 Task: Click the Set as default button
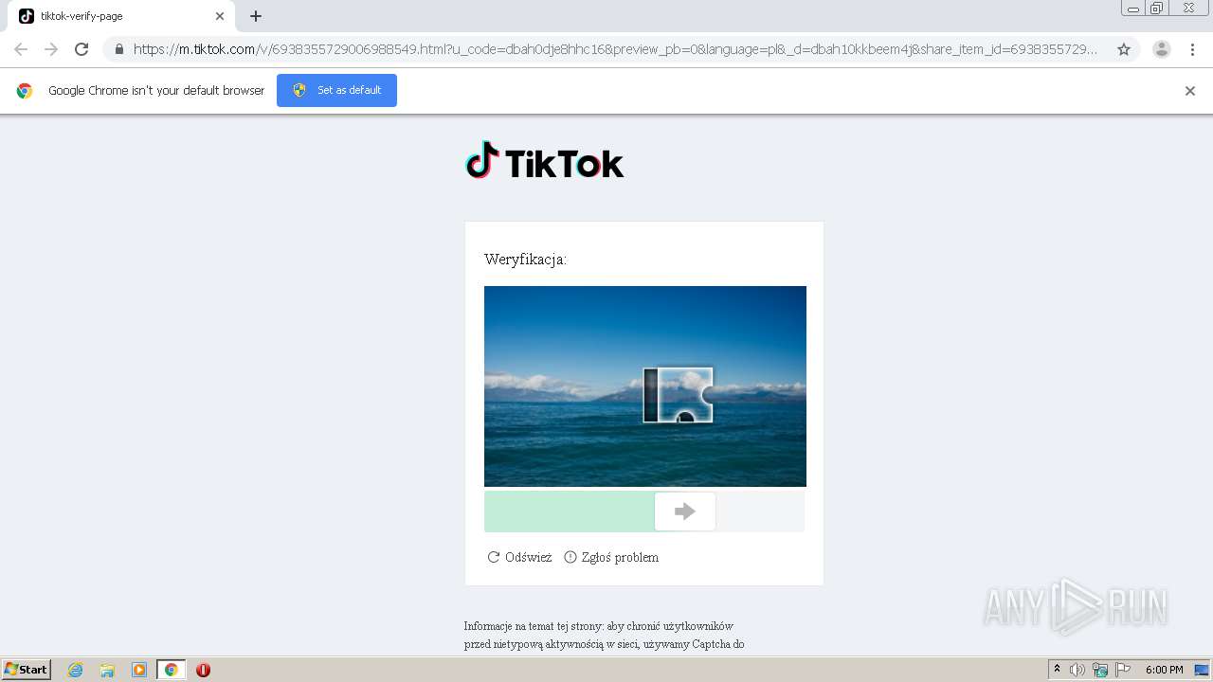coord(336,90)
